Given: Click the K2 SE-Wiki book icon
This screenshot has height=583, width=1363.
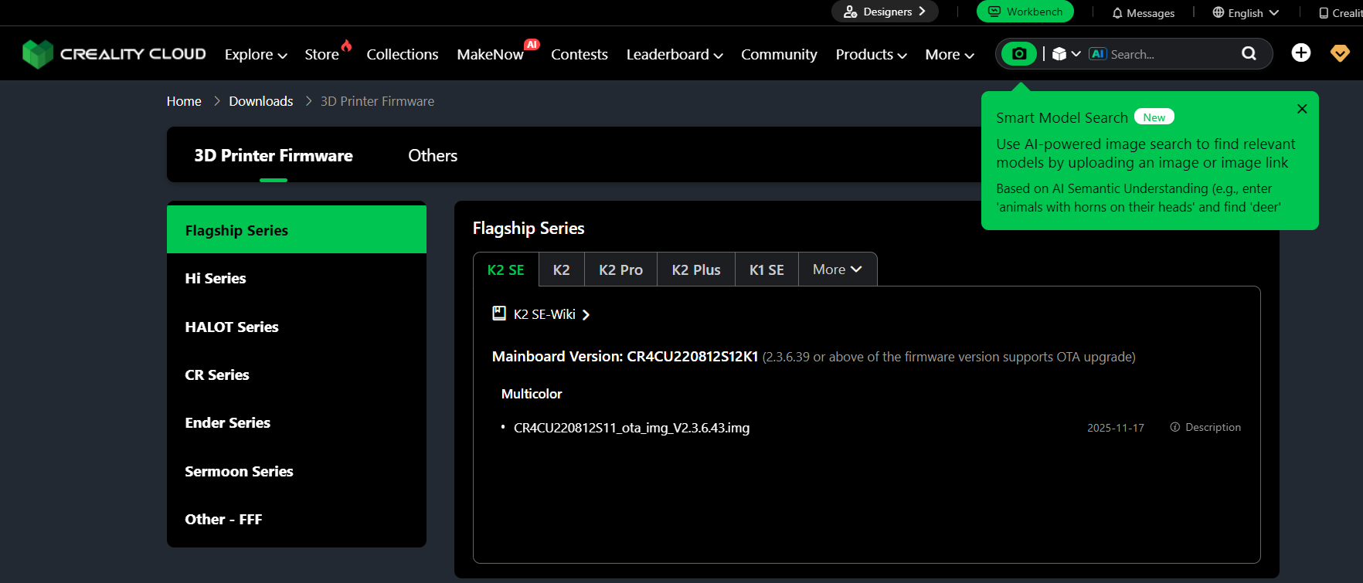Looking at the screenshot, I should tap(499, 314).
